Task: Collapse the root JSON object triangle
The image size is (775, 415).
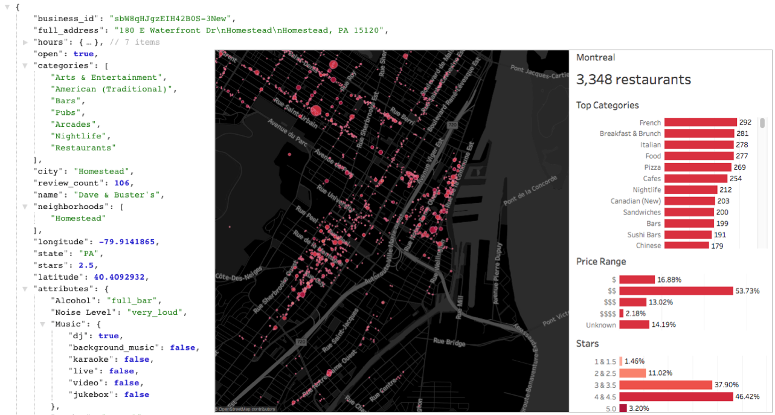Action: coord(8,7)
